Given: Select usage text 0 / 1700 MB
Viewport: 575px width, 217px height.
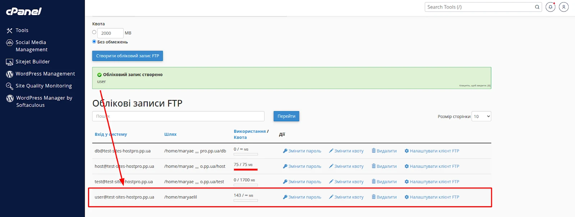Looking at the screenshot, I should click(244, 180).
